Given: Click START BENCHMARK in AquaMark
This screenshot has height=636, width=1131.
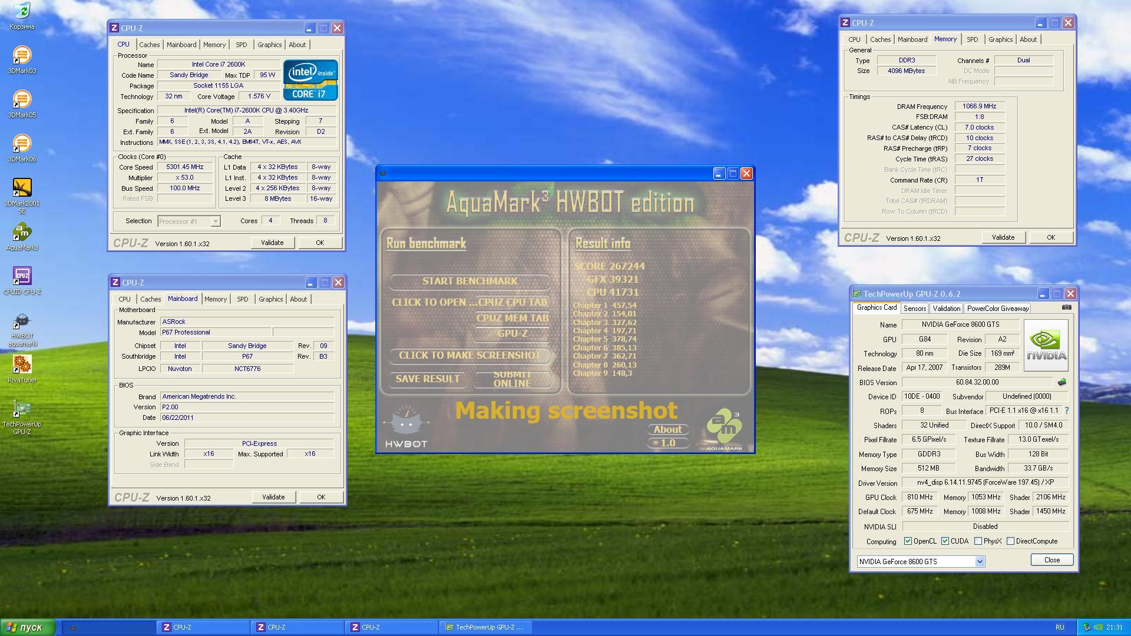Looking at the screenshot, I should click(469, 281).
